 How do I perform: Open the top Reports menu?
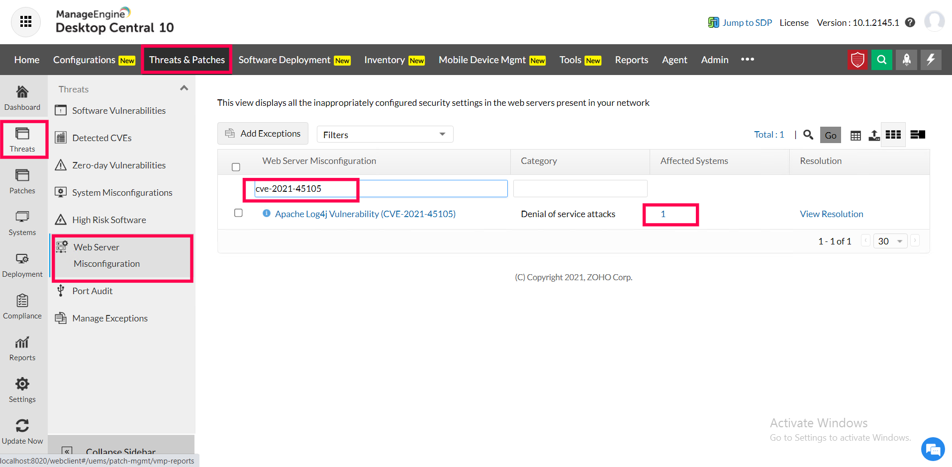point(632,60)
